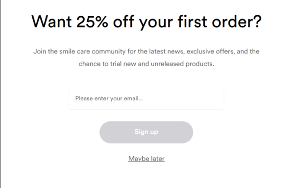Click the grey Sign up button

click(x=146, y=132)
